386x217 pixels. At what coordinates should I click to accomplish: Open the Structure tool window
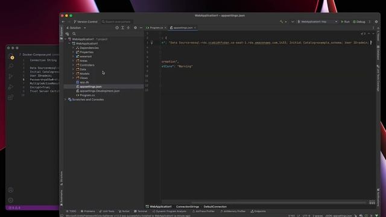pos(62,178)
